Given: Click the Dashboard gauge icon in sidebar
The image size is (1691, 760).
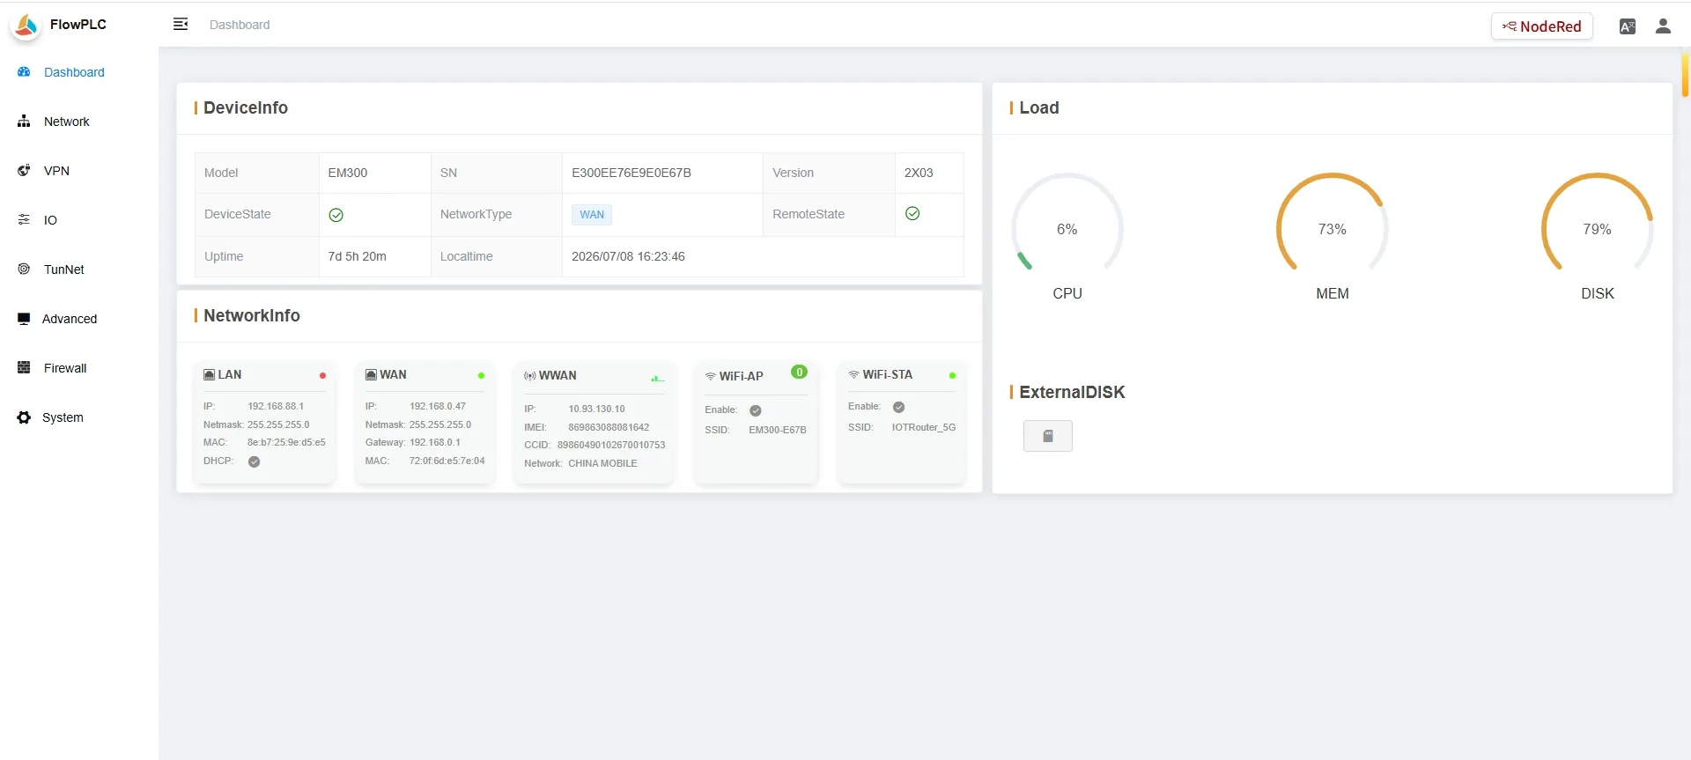Looking at the screenshot, I should pyautogui.click(x=24, y=72).
